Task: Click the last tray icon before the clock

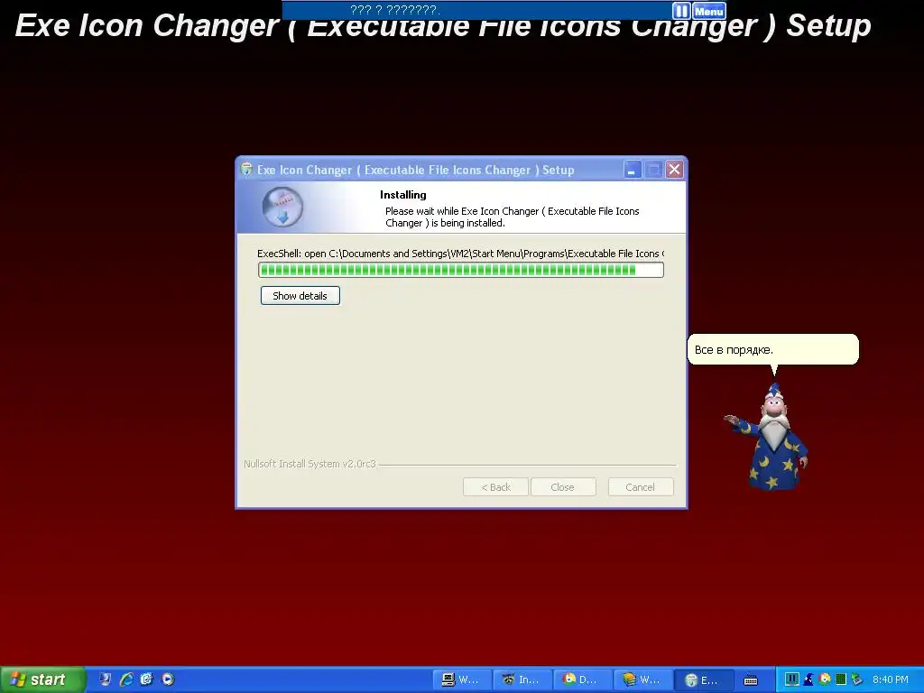Action: [x=857, y=679]
